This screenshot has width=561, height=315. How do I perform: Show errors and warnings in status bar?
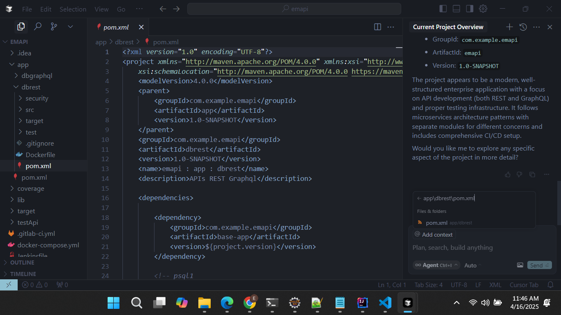click(x=35, y=285)
